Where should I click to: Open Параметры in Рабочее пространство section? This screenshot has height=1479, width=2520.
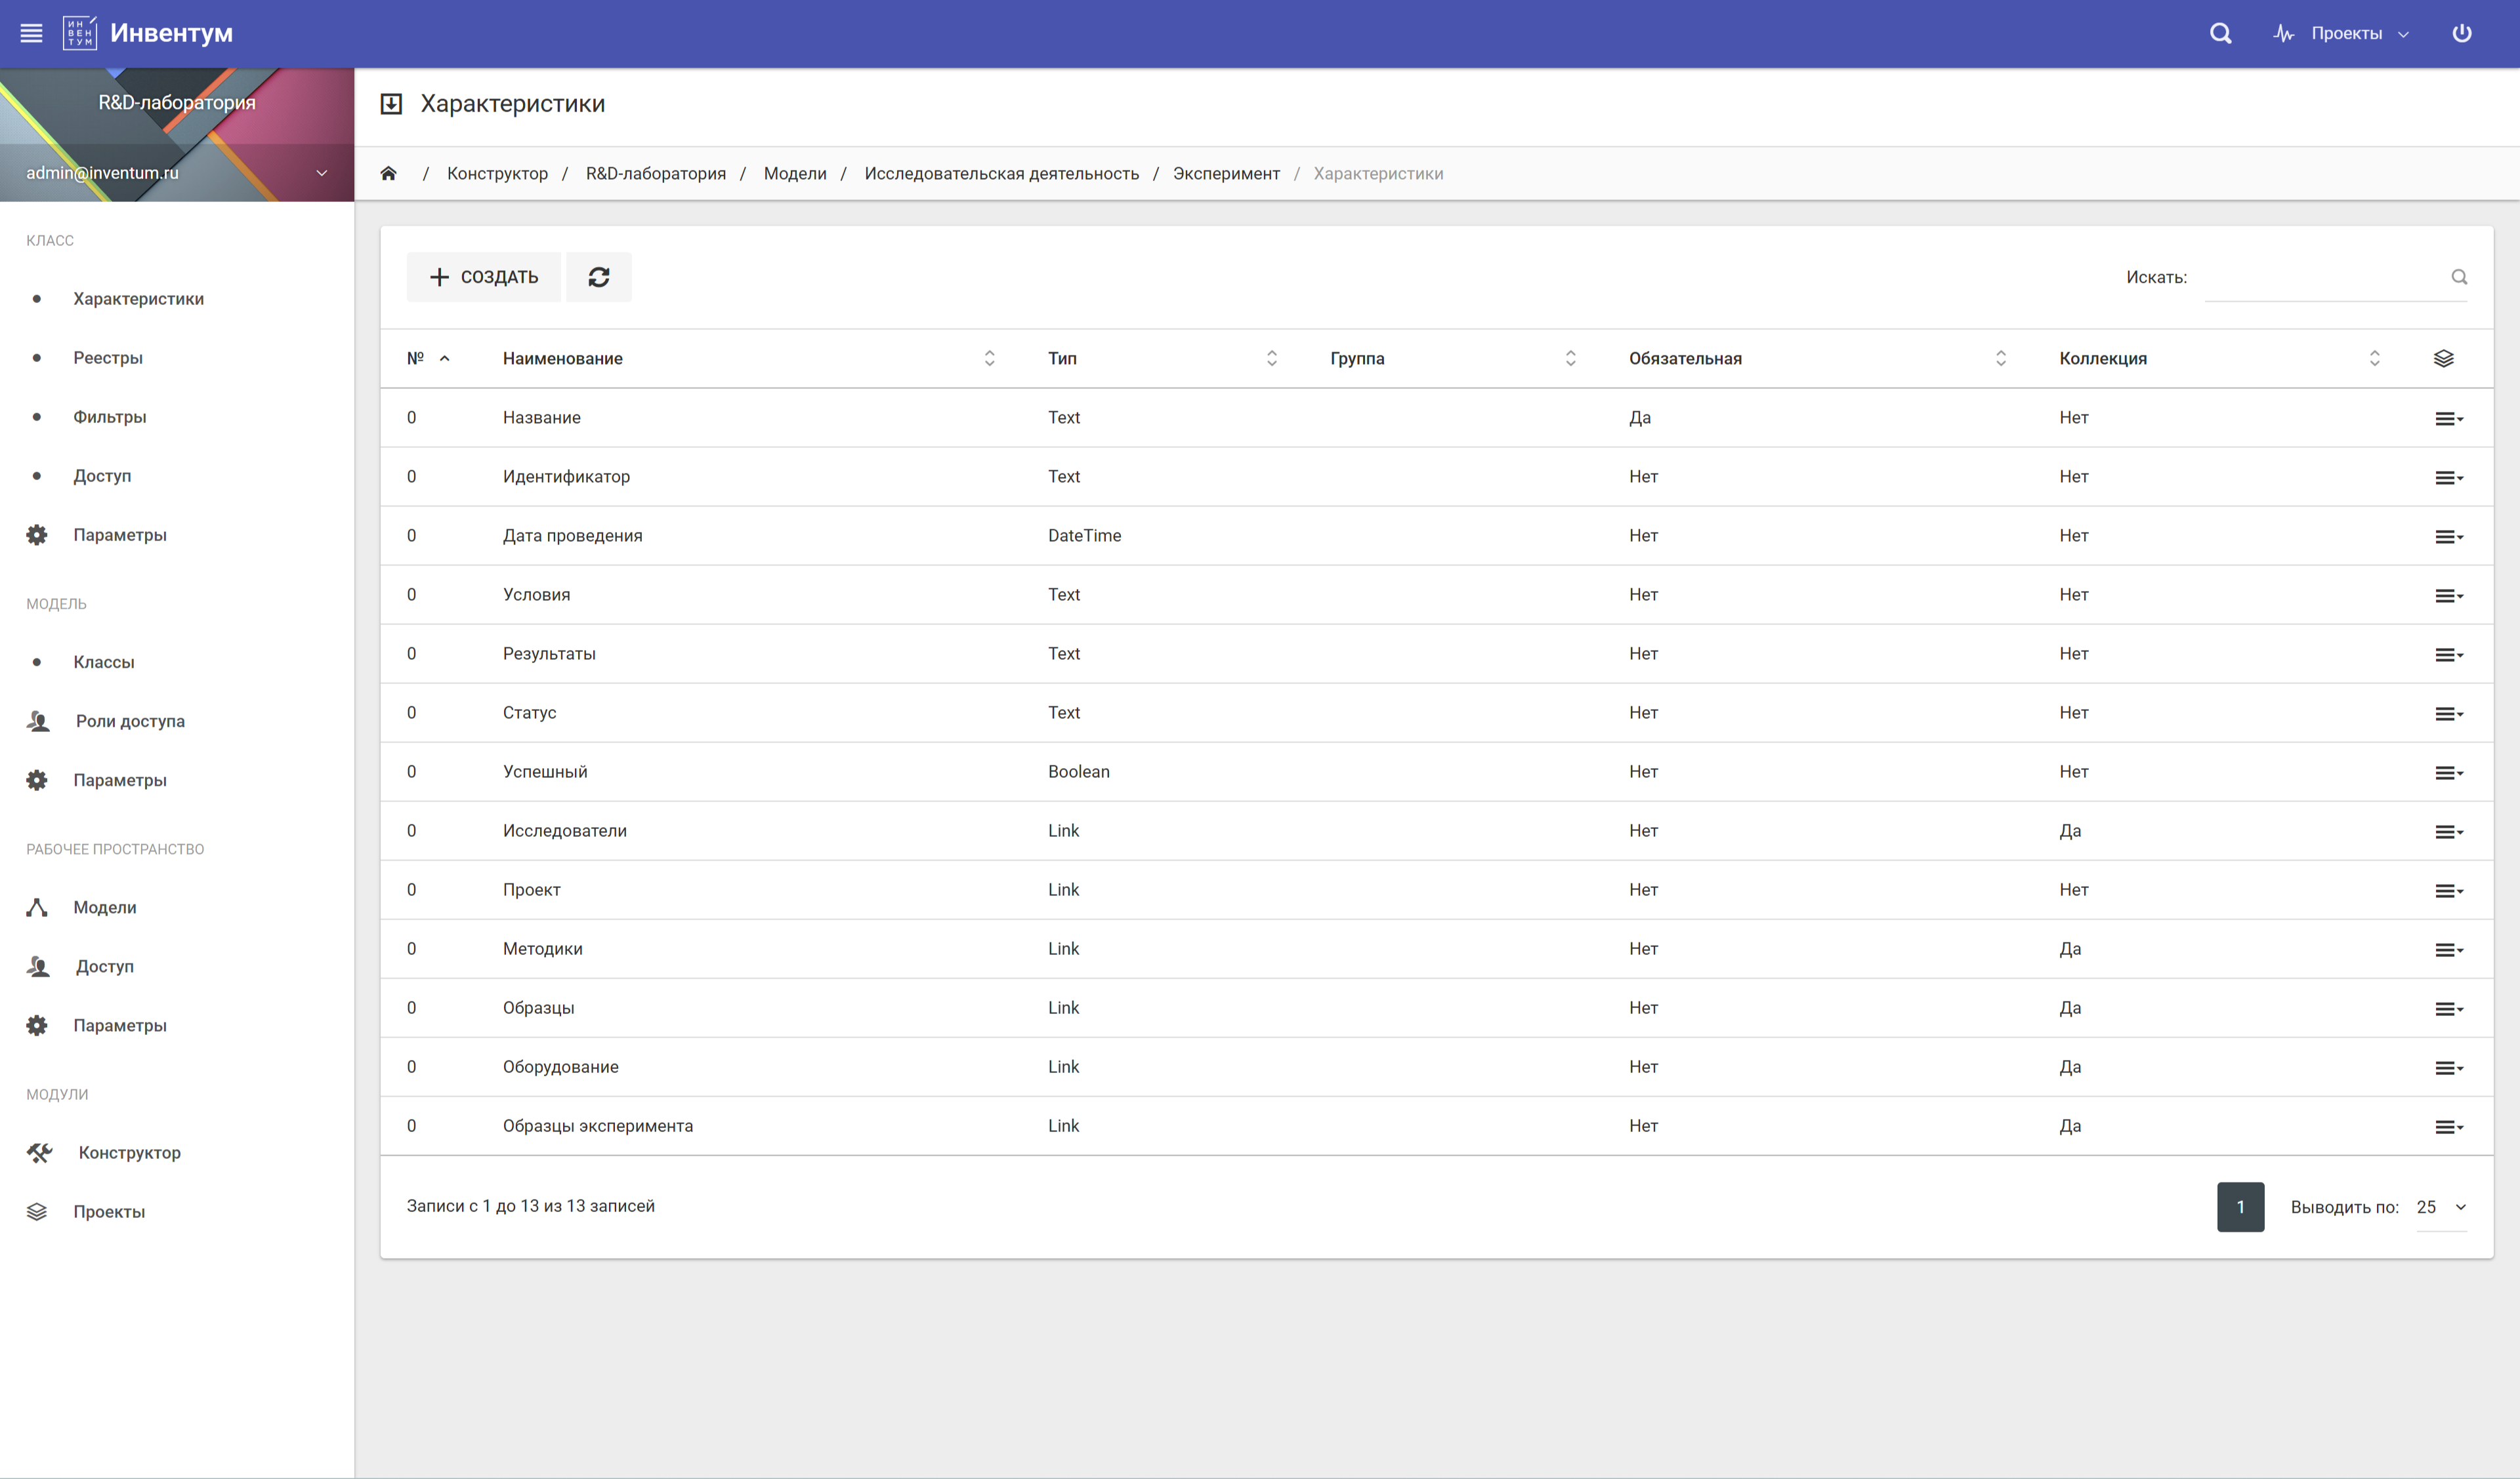point(119,1025)
